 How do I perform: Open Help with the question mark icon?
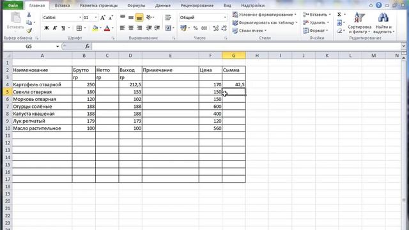[x=379, y=5]
